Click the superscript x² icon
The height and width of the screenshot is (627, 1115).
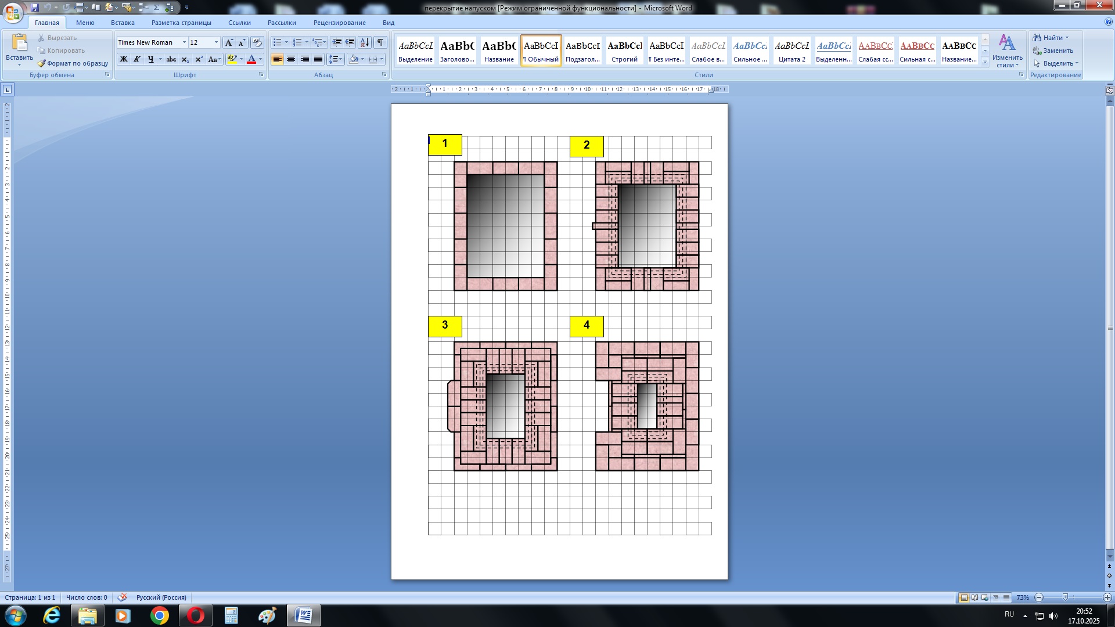pyautogui.click(x=199, y=59)
